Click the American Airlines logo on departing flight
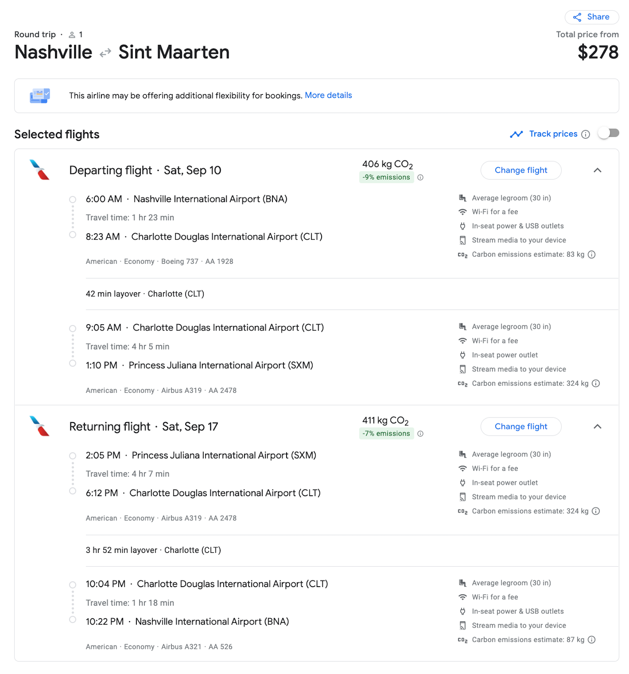This screenshot has height=674, width=629. [39, 170]
